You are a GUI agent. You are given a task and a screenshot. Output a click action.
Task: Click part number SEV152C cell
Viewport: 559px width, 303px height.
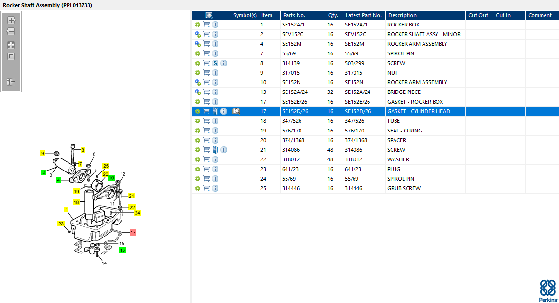[x=293, y=34]
